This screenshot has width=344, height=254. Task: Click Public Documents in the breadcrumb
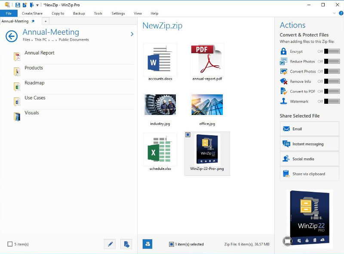pos(74,39)
